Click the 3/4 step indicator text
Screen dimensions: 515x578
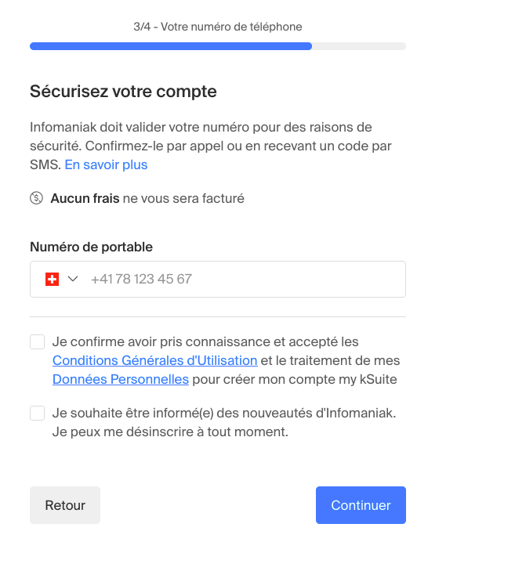(217, 27)
